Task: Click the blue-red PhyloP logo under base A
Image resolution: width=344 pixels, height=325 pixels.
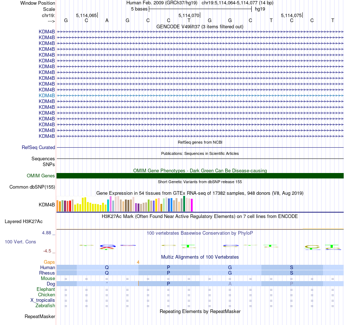Action: coord(107,247)
